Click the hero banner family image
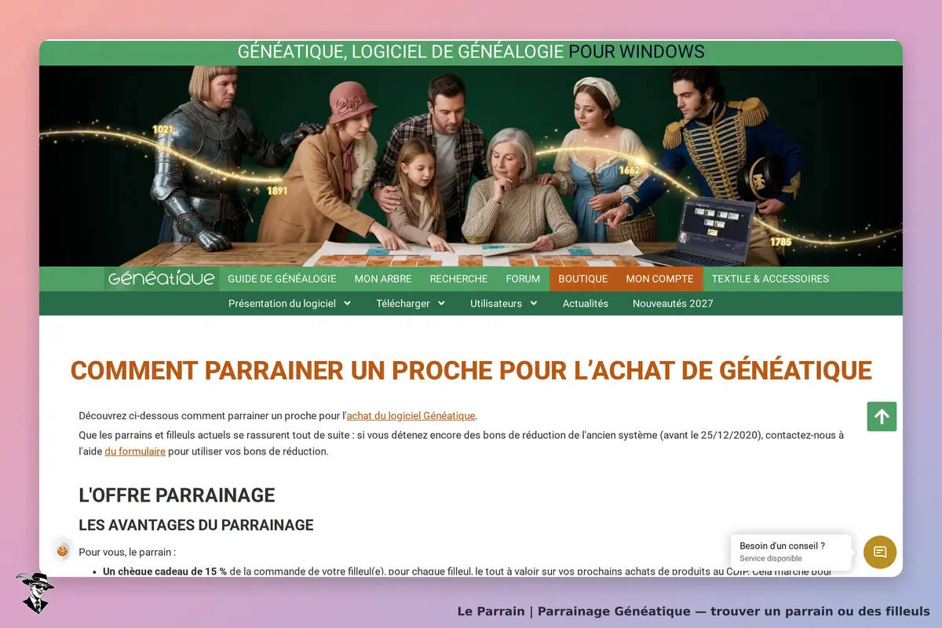Screen dimensions: 942x628 pos(471,166)
